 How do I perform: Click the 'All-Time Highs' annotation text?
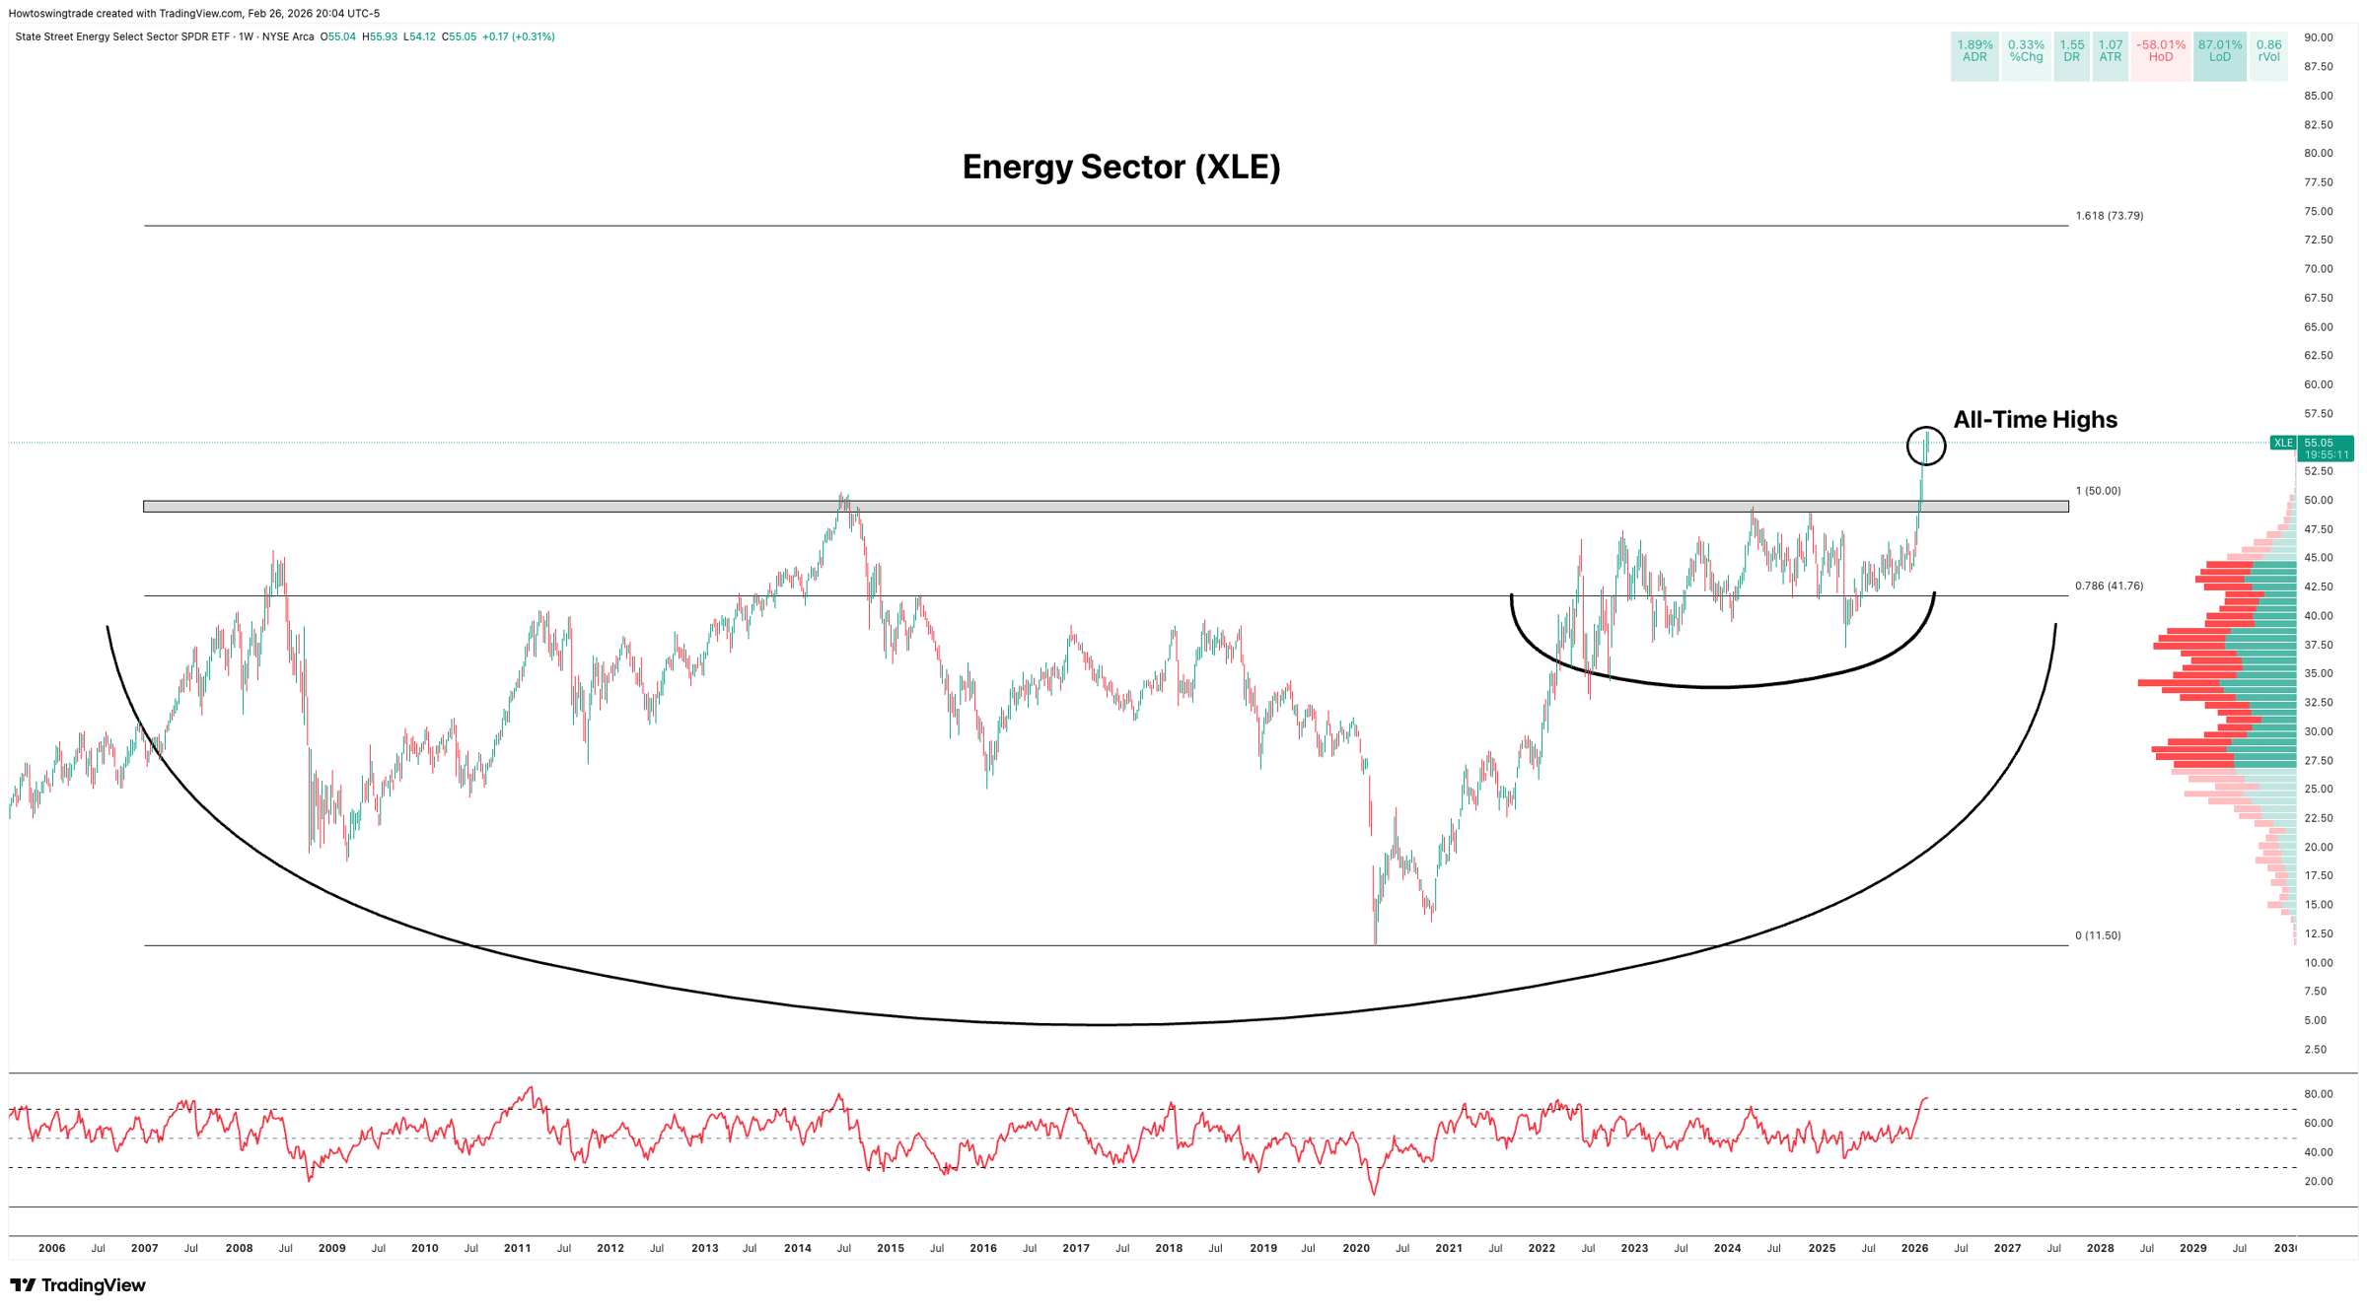[2035, 420]
